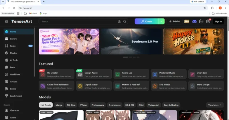Click the TensorArt logo
Screen dimensions: 229x120
[22, 21]
